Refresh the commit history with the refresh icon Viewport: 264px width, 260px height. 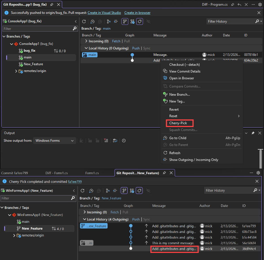pos(84,21)
